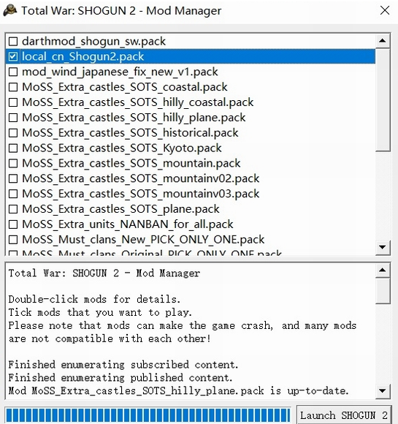Tick MoSS_Extra_castles_SOTS_historical.pack checkbox
Image resolution: width=398 pixels, height=424 pixels.
[13, 133]
